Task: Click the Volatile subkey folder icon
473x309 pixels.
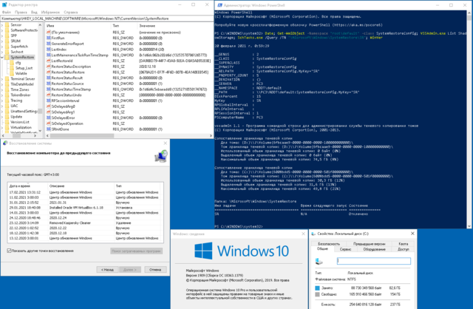Action: (12, 74)
